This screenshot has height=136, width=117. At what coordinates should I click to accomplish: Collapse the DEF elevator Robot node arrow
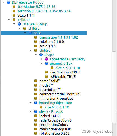tap(3, 2)
